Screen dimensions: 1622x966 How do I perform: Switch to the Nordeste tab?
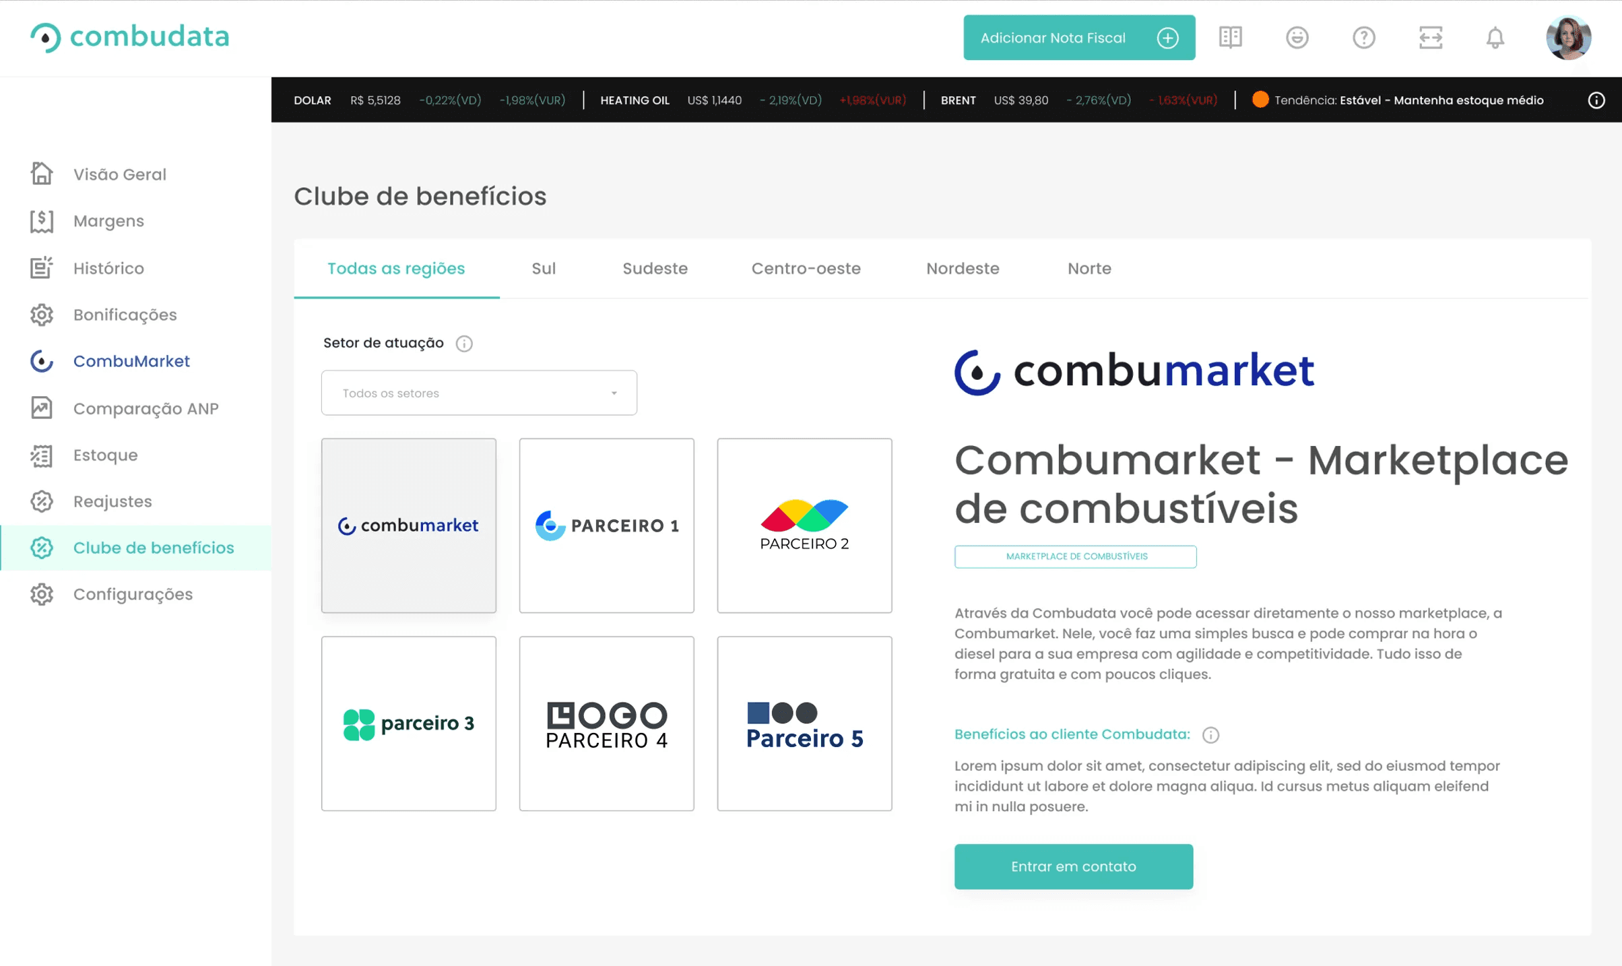coord(962,268)
